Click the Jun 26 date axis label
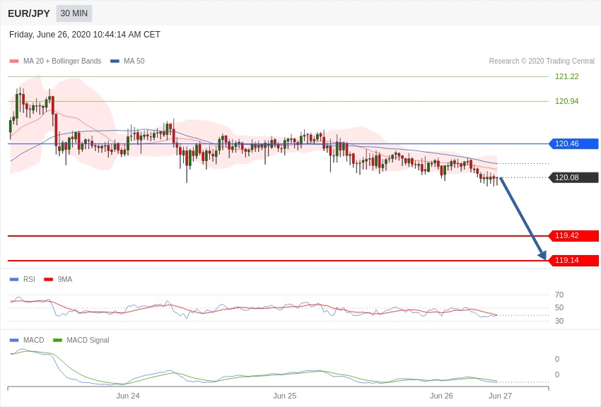601x407 pixels. [441, 396]
